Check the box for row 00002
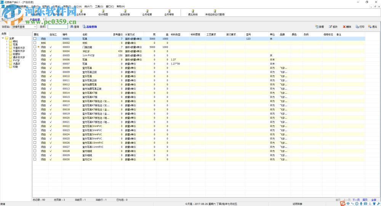 [x=35, y=43]
